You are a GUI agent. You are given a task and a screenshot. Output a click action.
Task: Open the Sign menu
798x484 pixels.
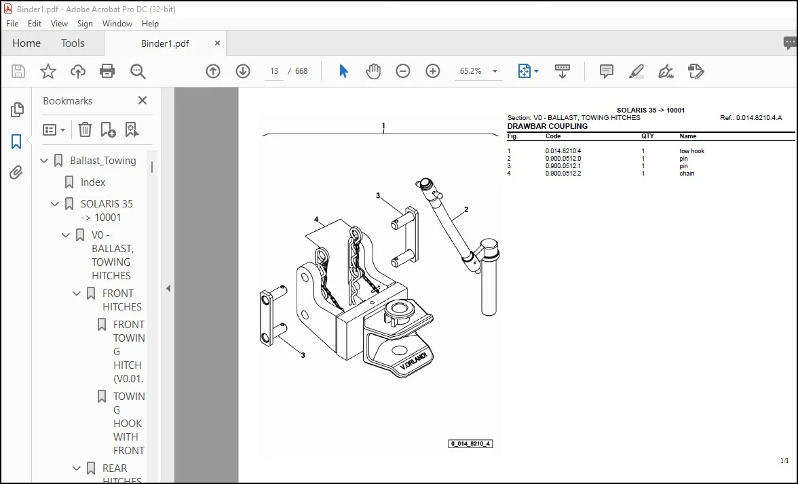pyautogui.click(x=85, y=23)
